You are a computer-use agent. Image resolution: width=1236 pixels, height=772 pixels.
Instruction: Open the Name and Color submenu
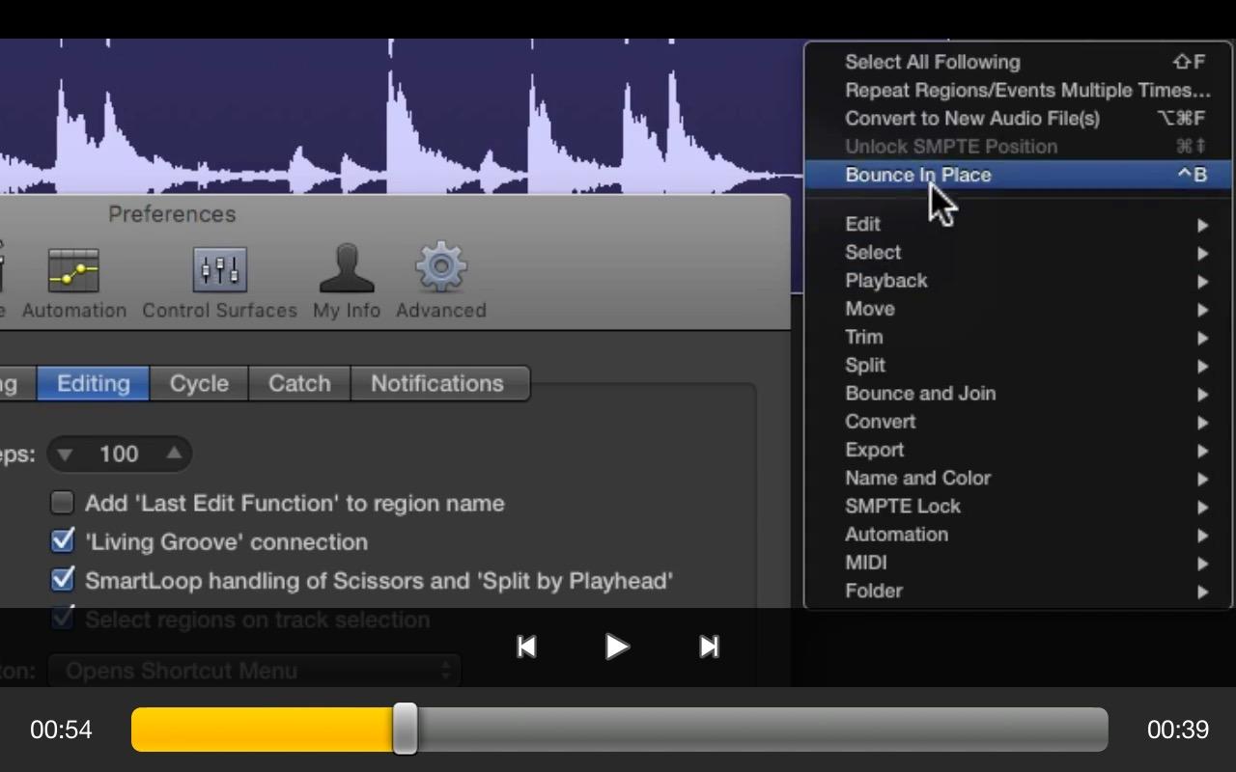coord(1019,478)
